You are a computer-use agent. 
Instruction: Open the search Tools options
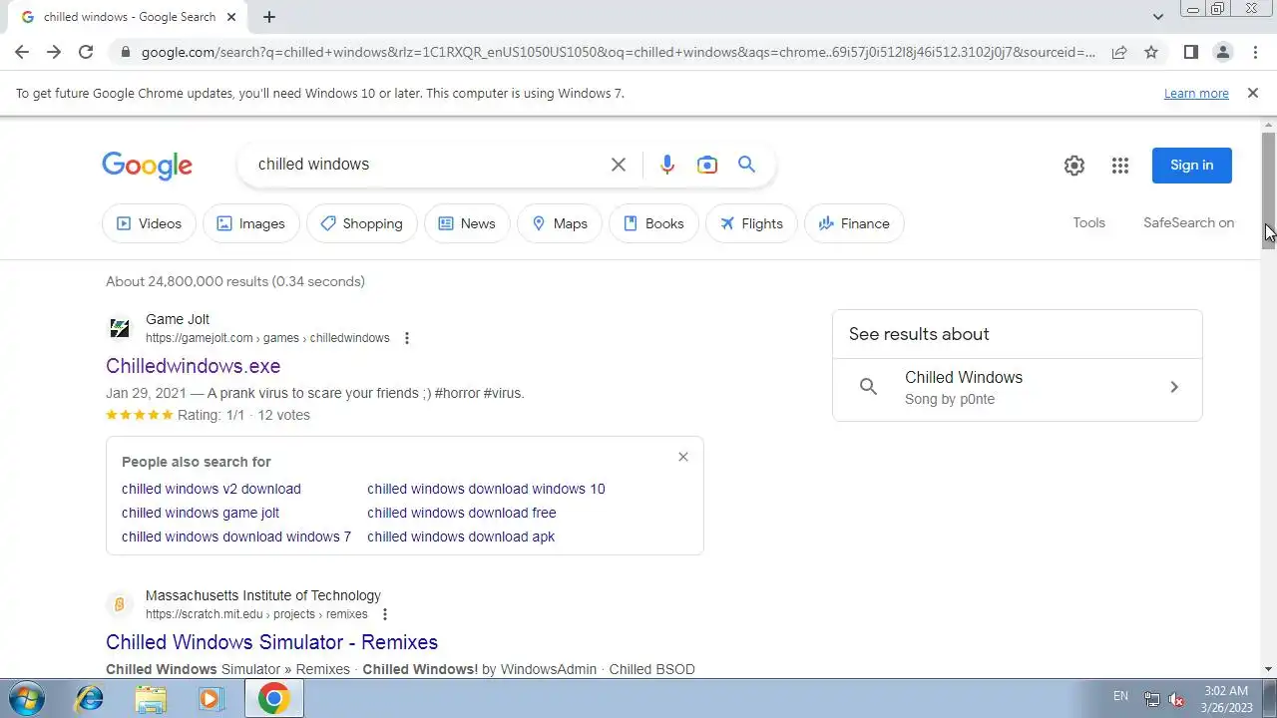click(1088, 222)
